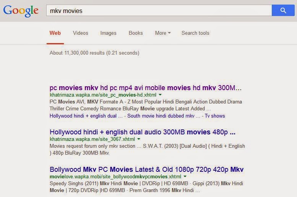This screenshot has width=297, height=197.
Task: Expand arrow beside movielove.wapka.mobi URL
Action: click(x=185, y=176)
